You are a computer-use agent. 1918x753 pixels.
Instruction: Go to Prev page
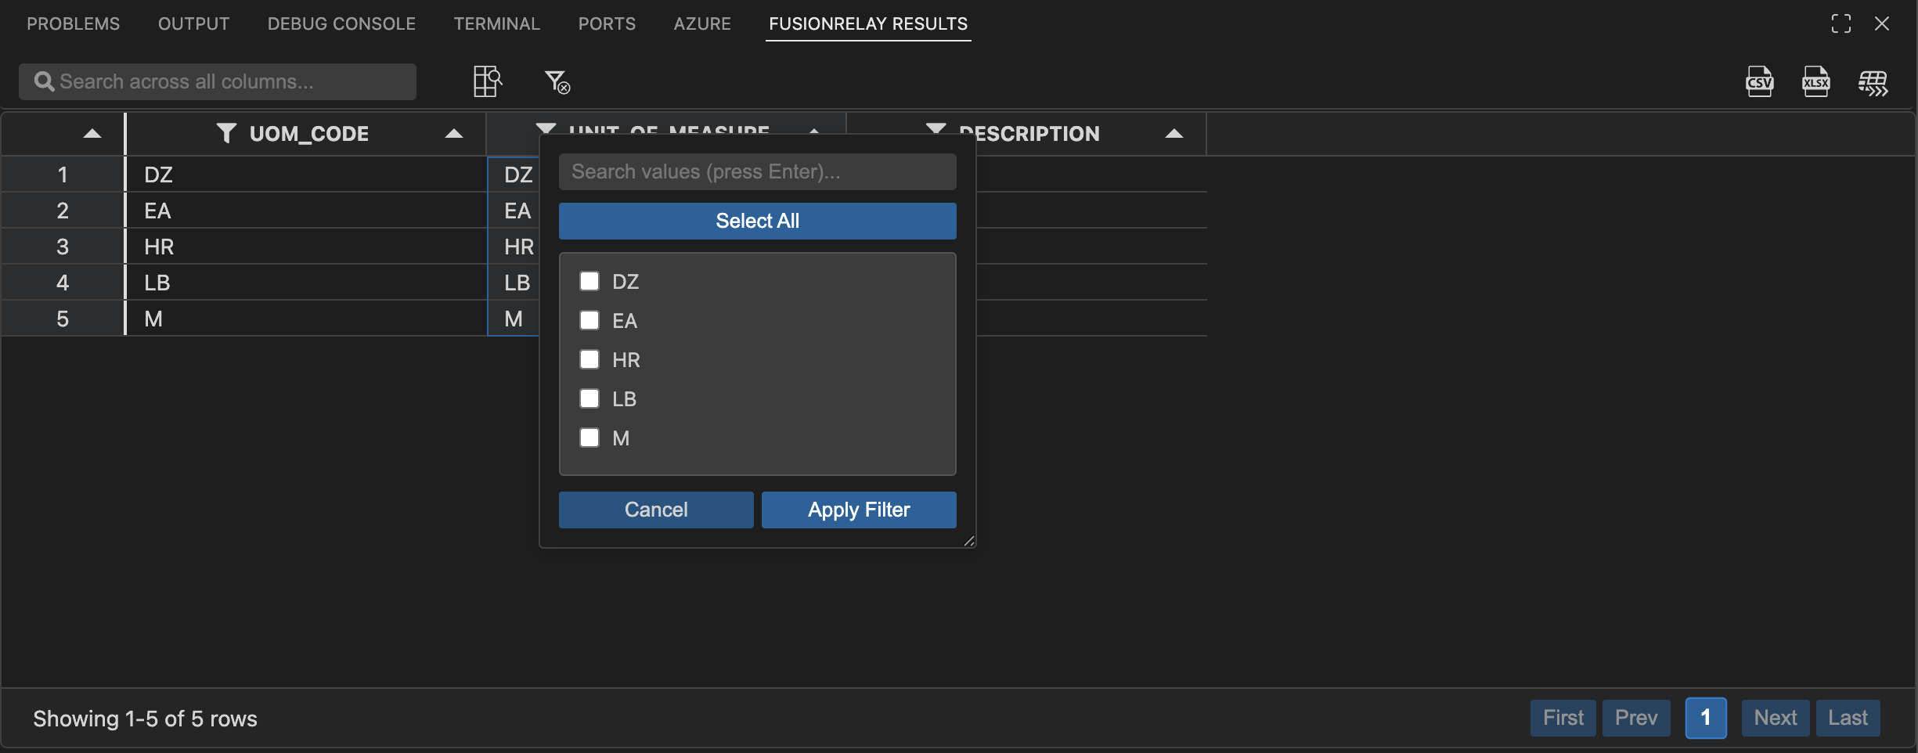pos(1635,718)
